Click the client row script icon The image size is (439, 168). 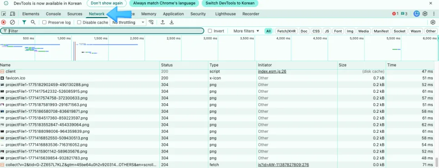click(2, 72)
